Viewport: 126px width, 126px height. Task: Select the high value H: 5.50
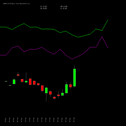[64, 7]
